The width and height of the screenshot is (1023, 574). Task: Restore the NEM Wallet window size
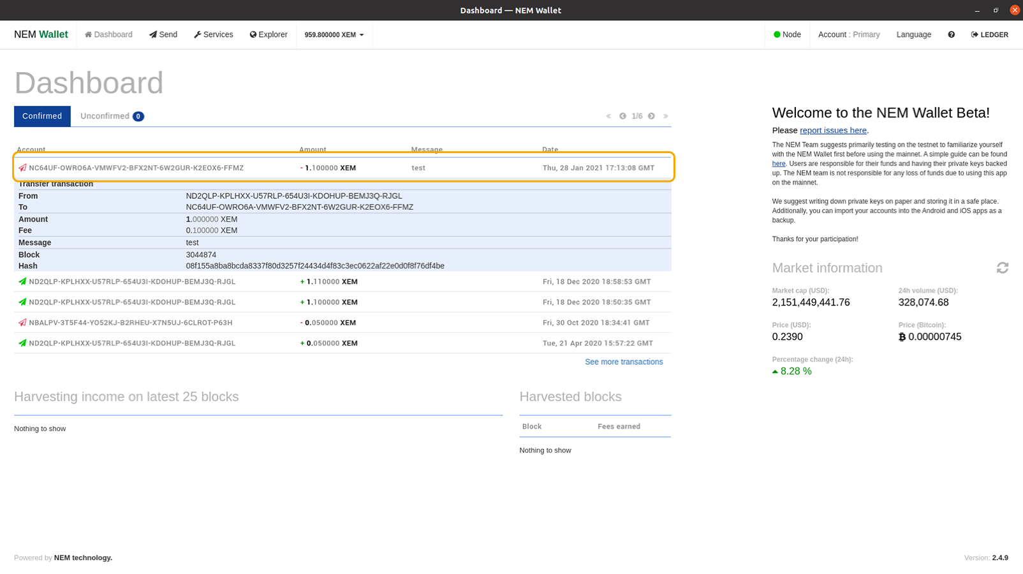(x=996, y=10)
